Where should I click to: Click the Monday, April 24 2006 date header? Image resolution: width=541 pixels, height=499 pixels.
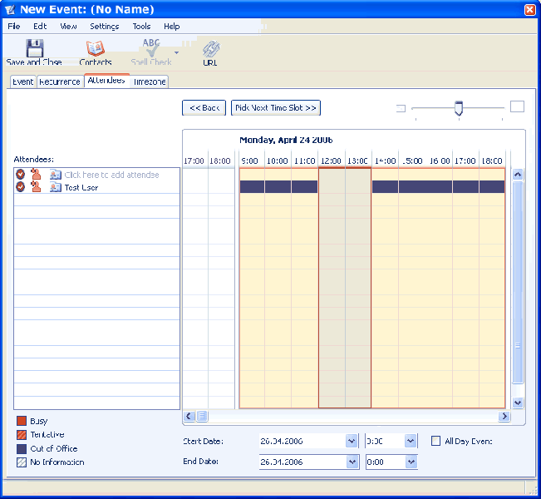pyautogui.click(x=286, y=140)
